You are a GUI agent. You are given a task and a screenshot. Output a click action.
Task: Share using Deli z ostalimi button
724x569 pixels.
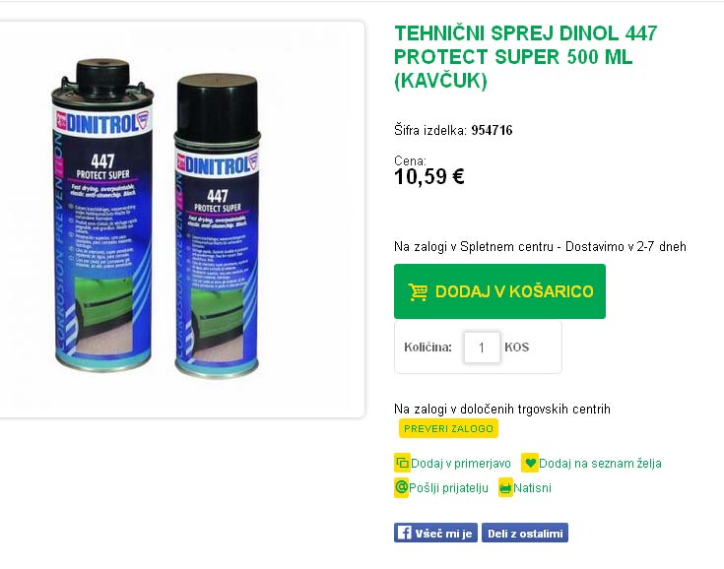(525, 533)
